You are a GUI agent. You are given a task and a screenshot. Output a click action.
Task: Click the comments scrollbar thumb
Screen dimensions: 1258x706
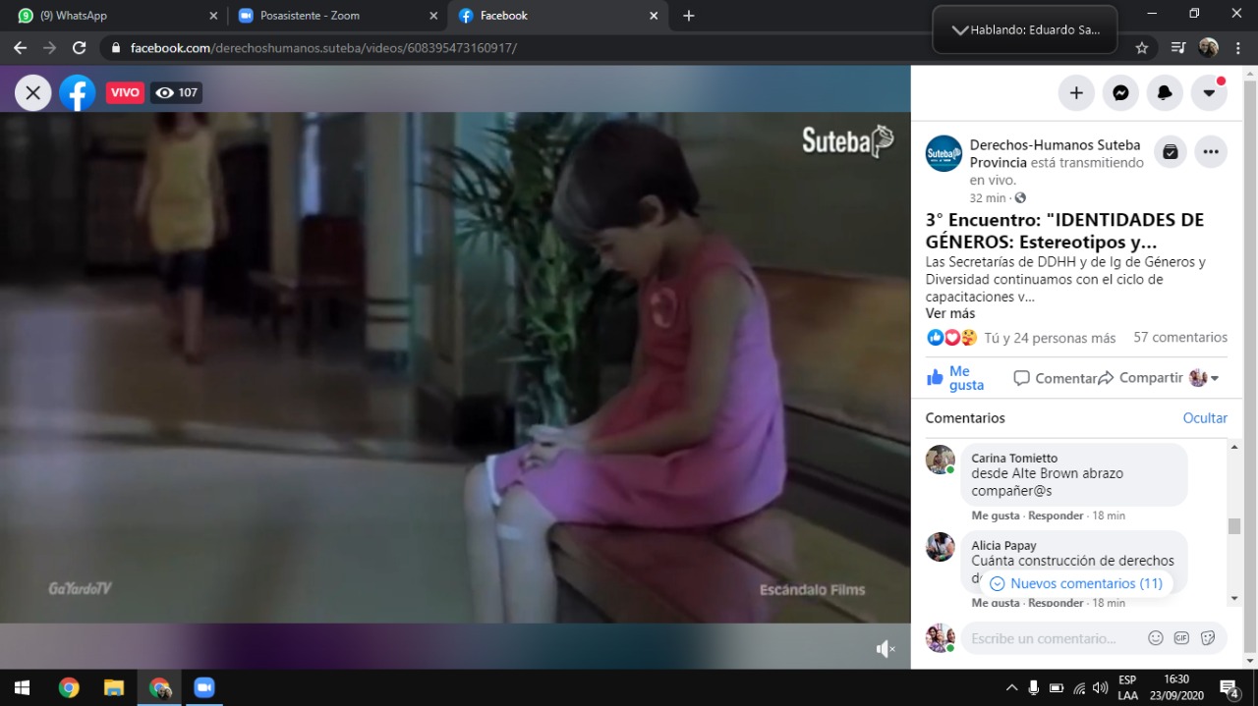[1234, 526]
